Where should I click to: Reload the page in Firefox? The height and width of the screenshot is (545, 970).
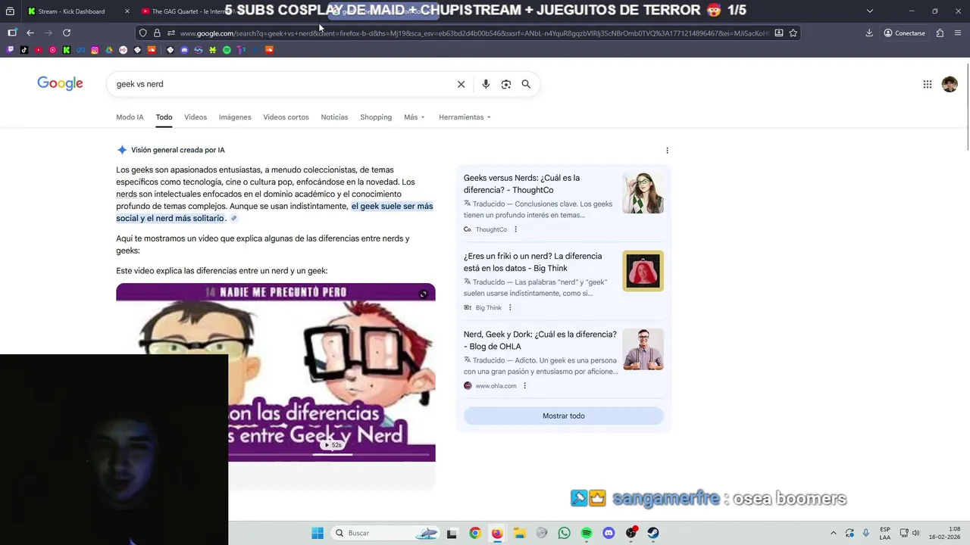tap(67, 33)
